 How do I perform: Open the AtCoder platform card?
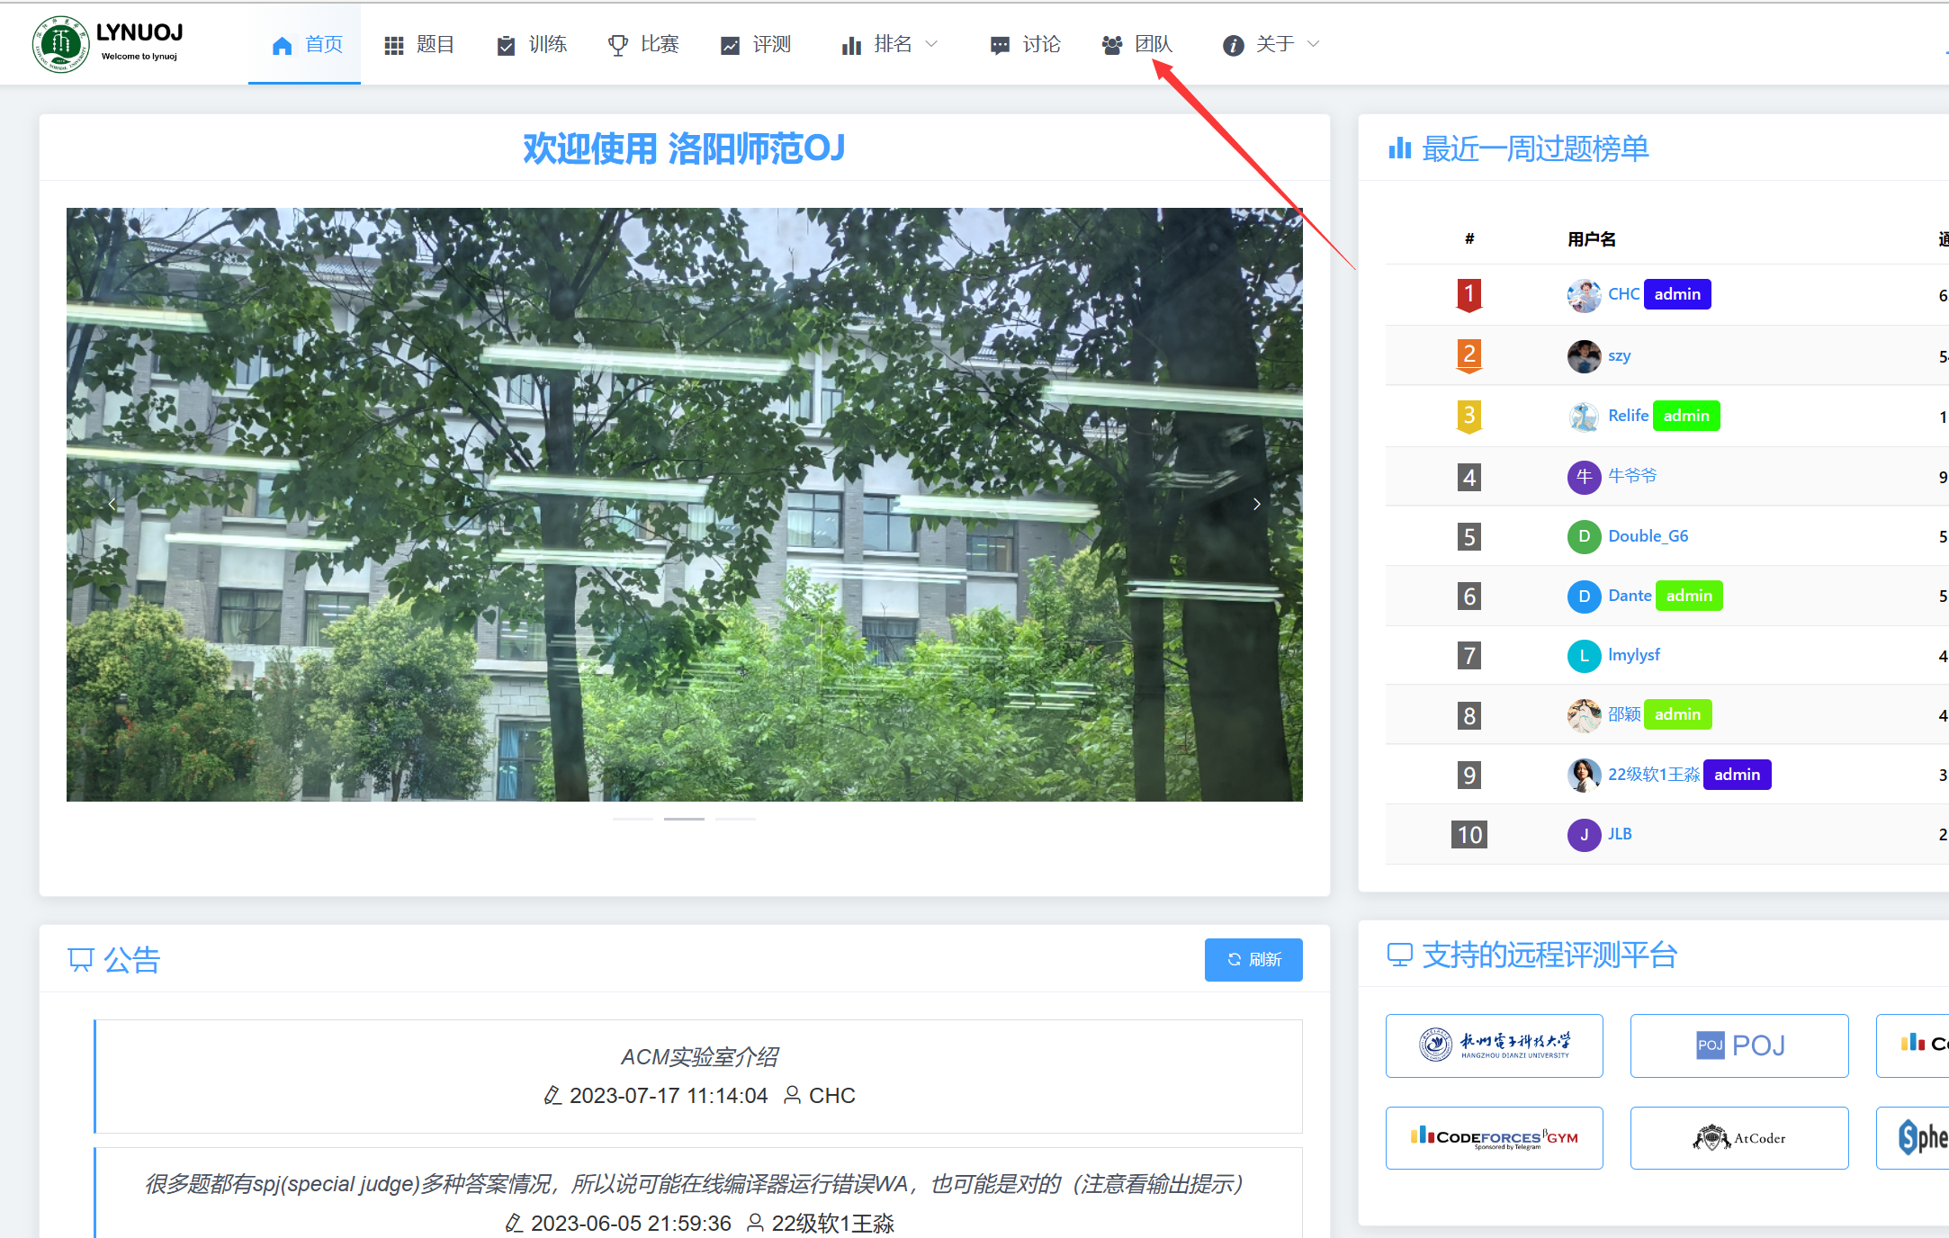pos(1738,1138)
